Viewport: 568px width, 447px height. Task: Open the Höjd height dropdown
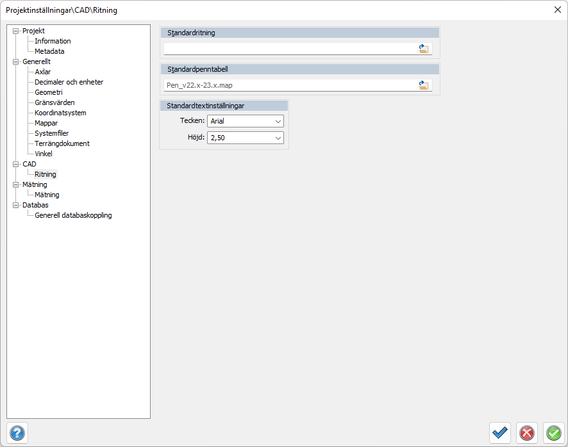[246, 138]
